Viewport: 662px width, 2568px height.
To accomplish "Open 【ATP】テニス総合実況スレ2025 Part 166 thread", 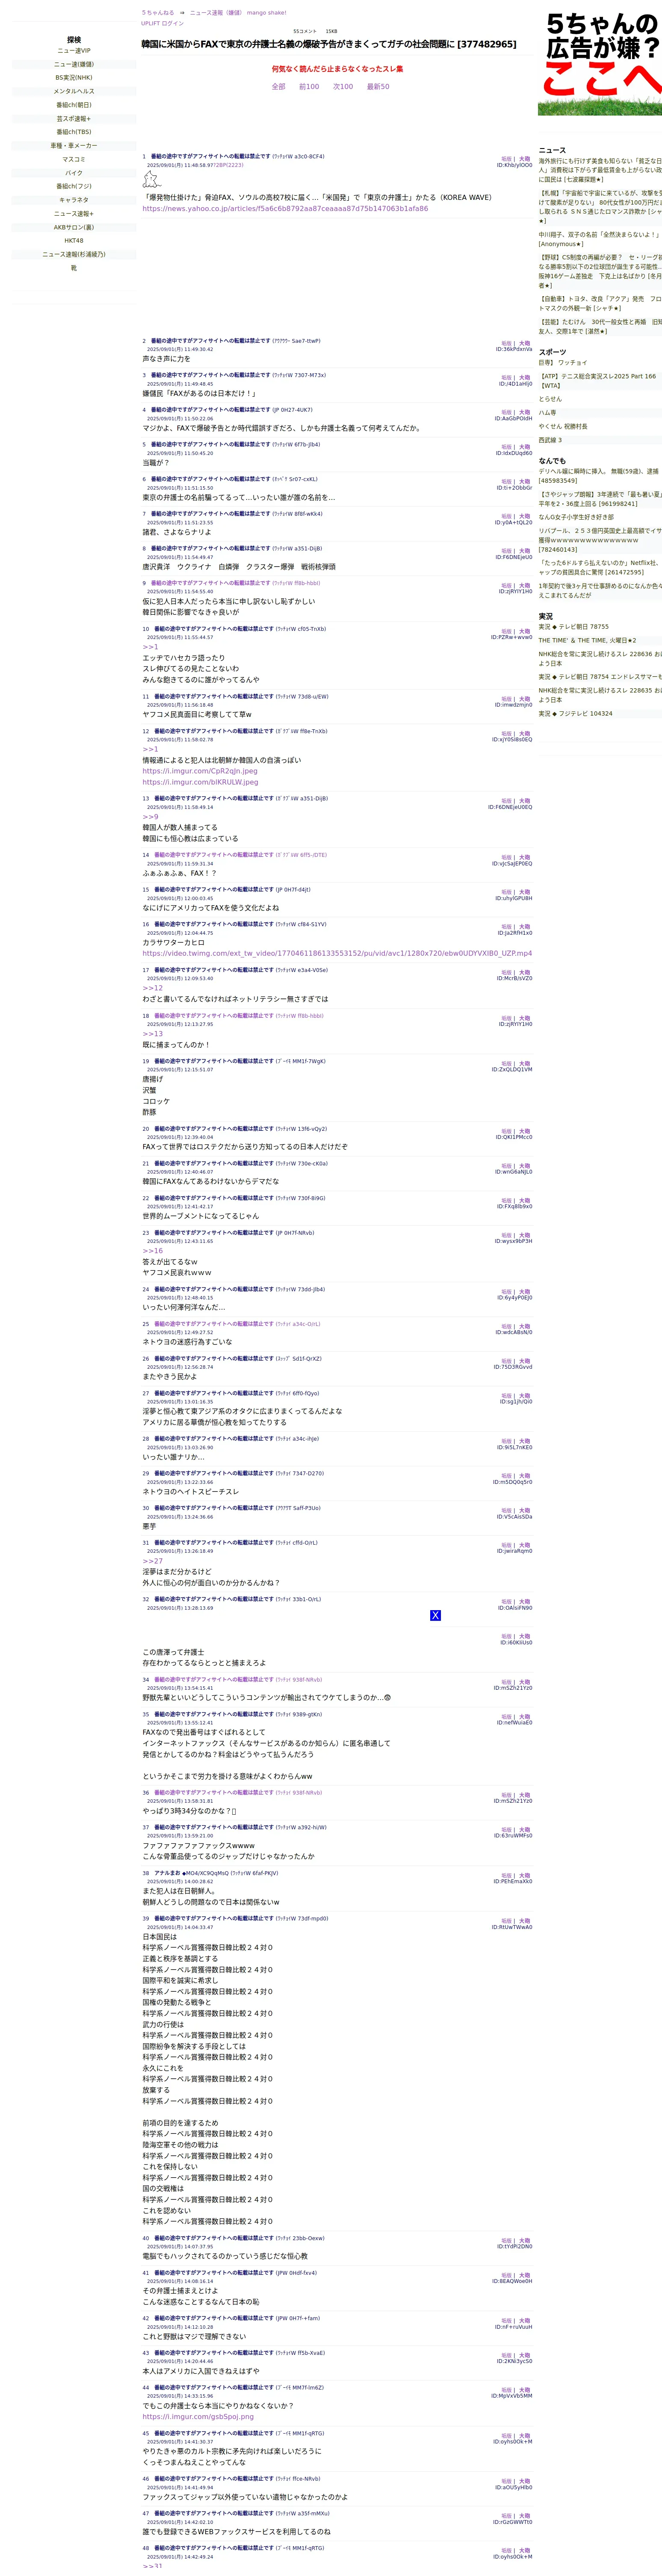I will (x=598, y=381).
